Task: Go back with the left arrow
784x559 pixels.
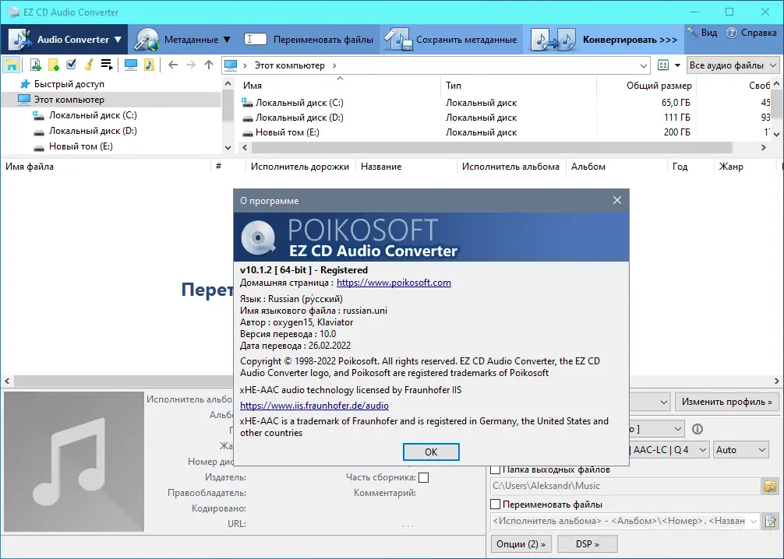Action: 173,65
